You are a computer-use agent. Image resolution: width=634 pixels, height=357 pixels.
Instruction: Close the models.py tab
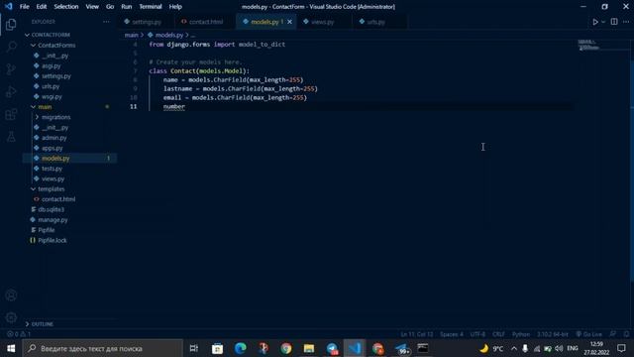tap(289, 22)
